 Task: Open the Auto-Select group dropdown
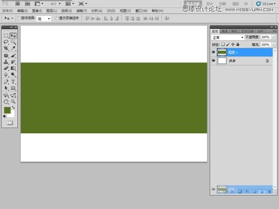click(x=44, y=18)
